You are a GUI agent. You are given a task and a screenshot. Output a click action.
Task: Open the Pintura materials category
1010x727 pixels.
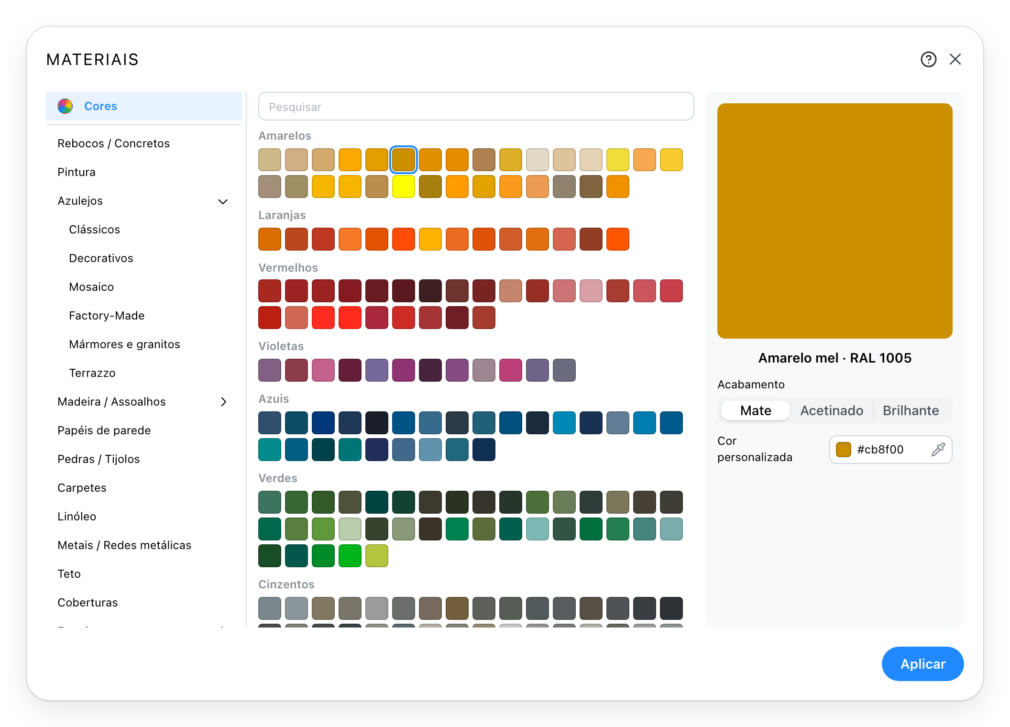click(x=77, y=172)
